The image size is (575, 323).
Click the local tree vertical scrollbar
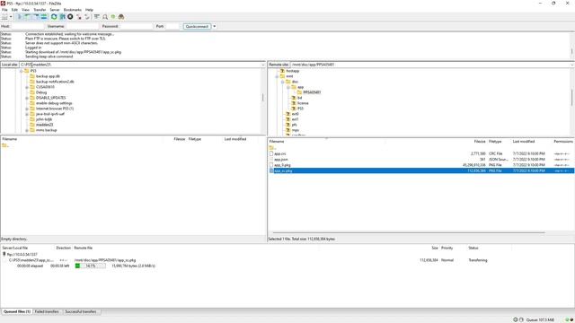point(263,98)
